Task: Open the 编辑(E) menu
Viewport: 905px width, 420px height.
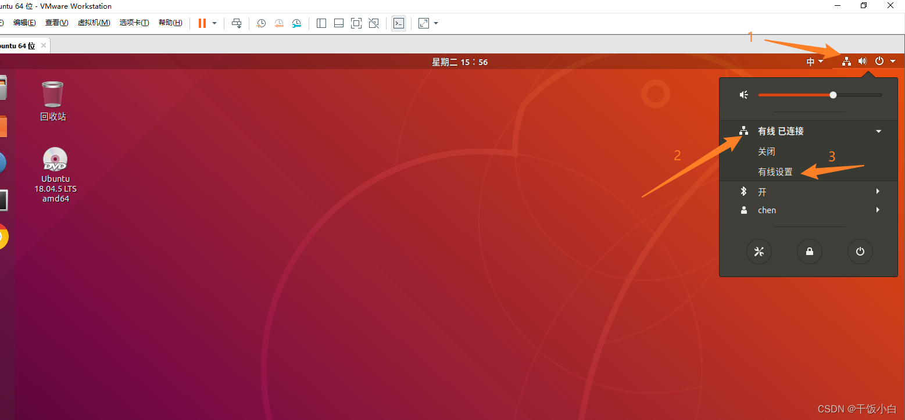Action: click(24, 23)
